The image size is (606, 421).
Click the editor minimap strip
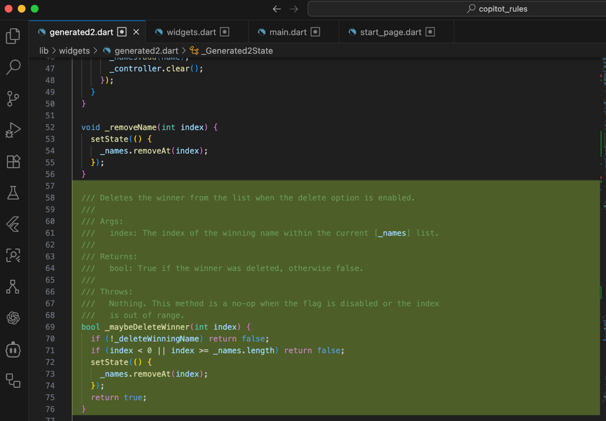click(601, 189)
